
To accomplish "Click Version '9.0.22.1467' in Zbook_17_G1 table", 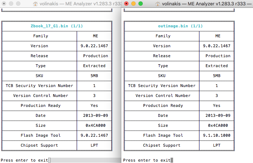I will click(x=94, y=46).
